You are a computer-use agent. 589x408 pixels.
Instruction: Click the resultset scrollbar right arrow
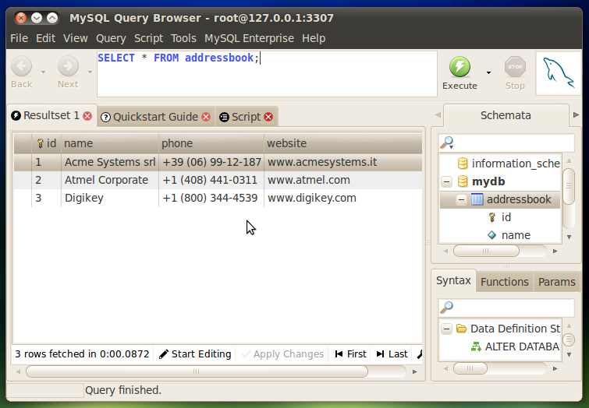415,371
